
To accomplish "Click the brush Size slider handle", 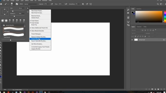I will [x=13, y=11].
